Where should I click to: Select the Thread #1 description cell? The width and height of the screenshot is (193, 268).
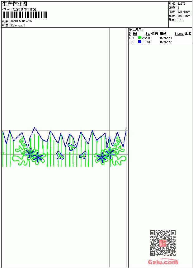[x=166, y=38]
